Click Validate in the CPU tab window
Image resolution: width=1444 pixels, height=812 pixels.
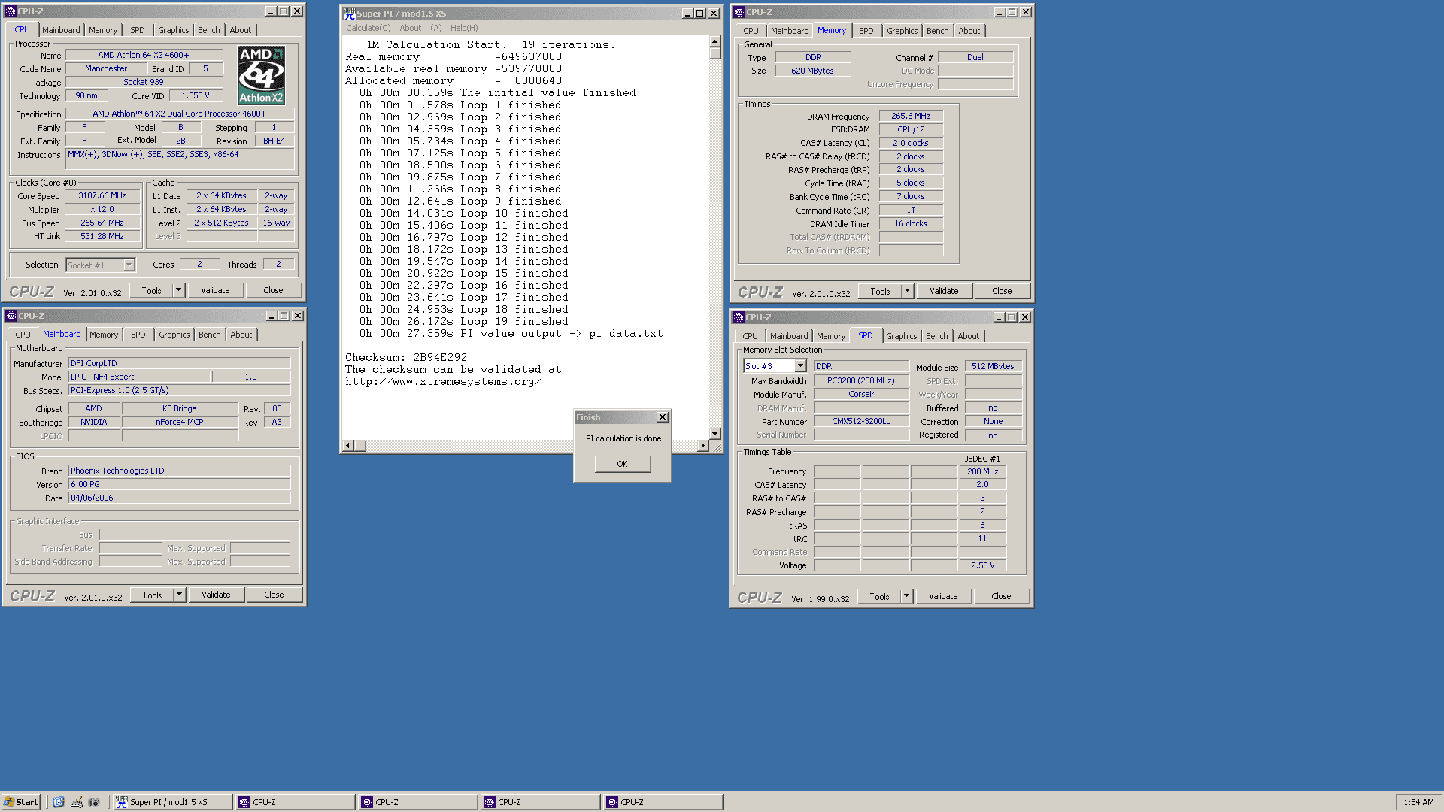215,290
